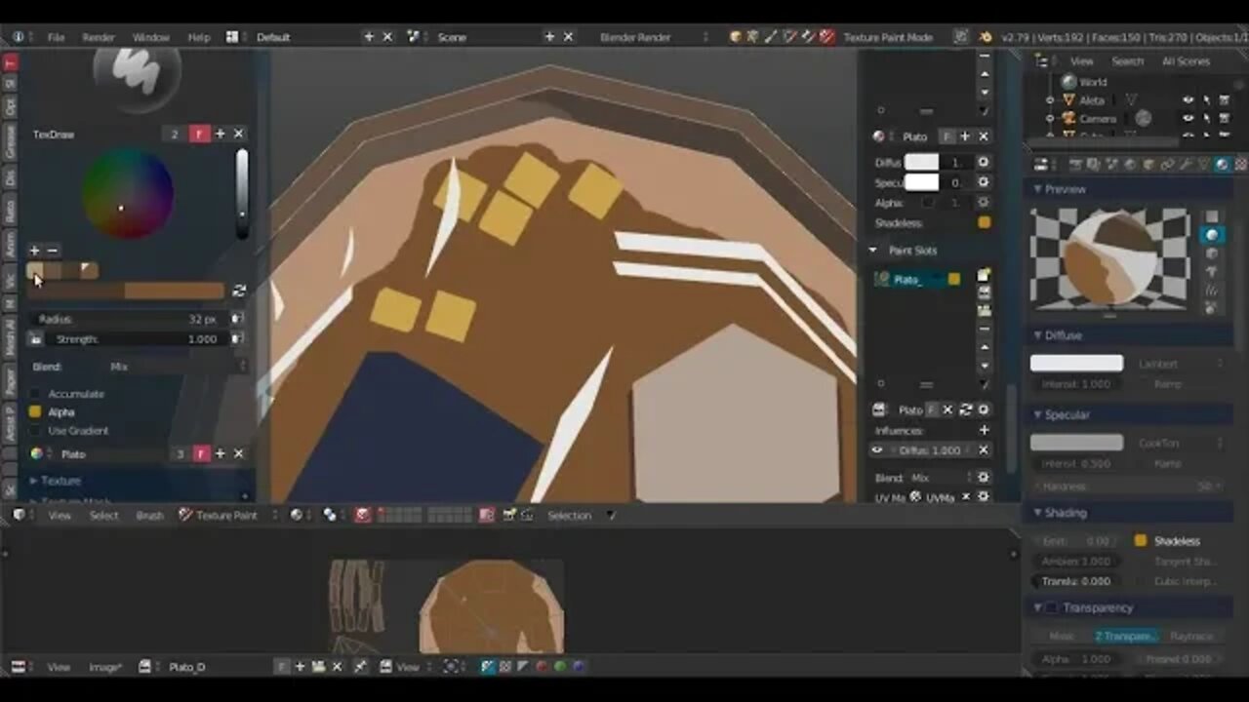
Task: Toggle pressure sensitivity for Strength
Action: click(x=237, y=339)
